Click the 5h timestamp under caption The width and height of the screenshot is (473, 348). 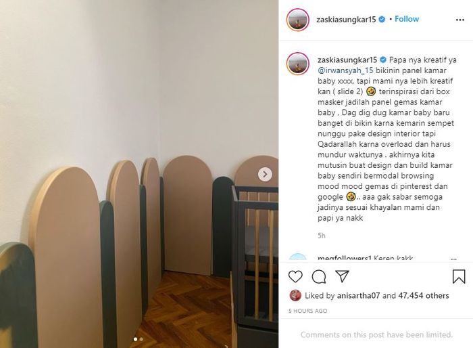coord(321,236)
